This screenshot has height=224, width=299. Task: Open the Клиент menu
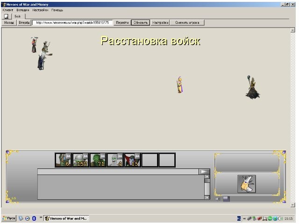pyautogui.click(x=8, y=10)
